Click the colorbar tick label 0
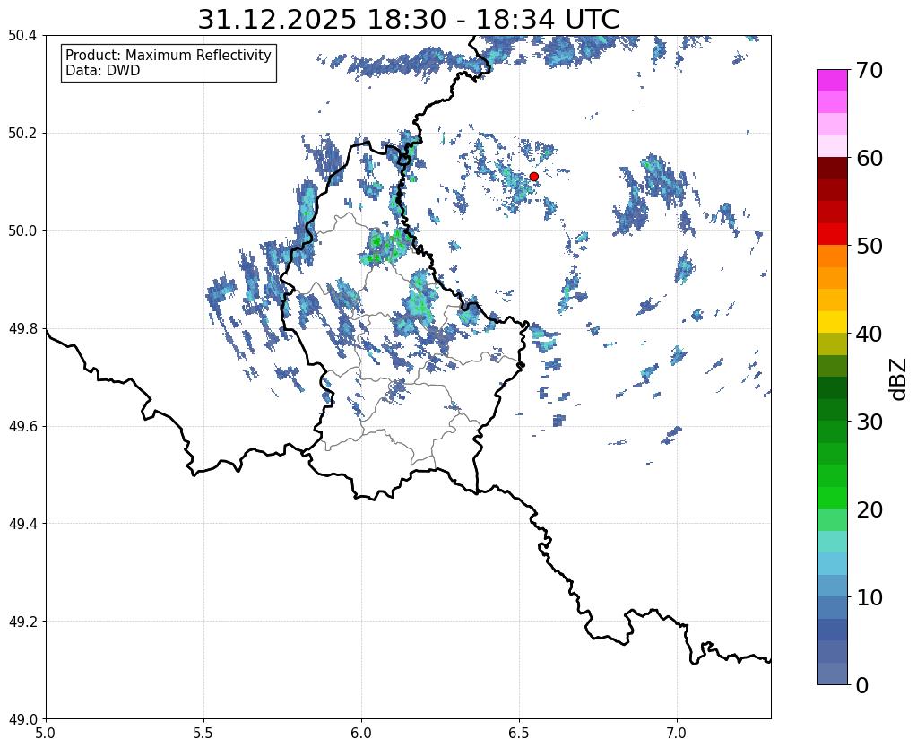917x748 pixels. point(862,685)
